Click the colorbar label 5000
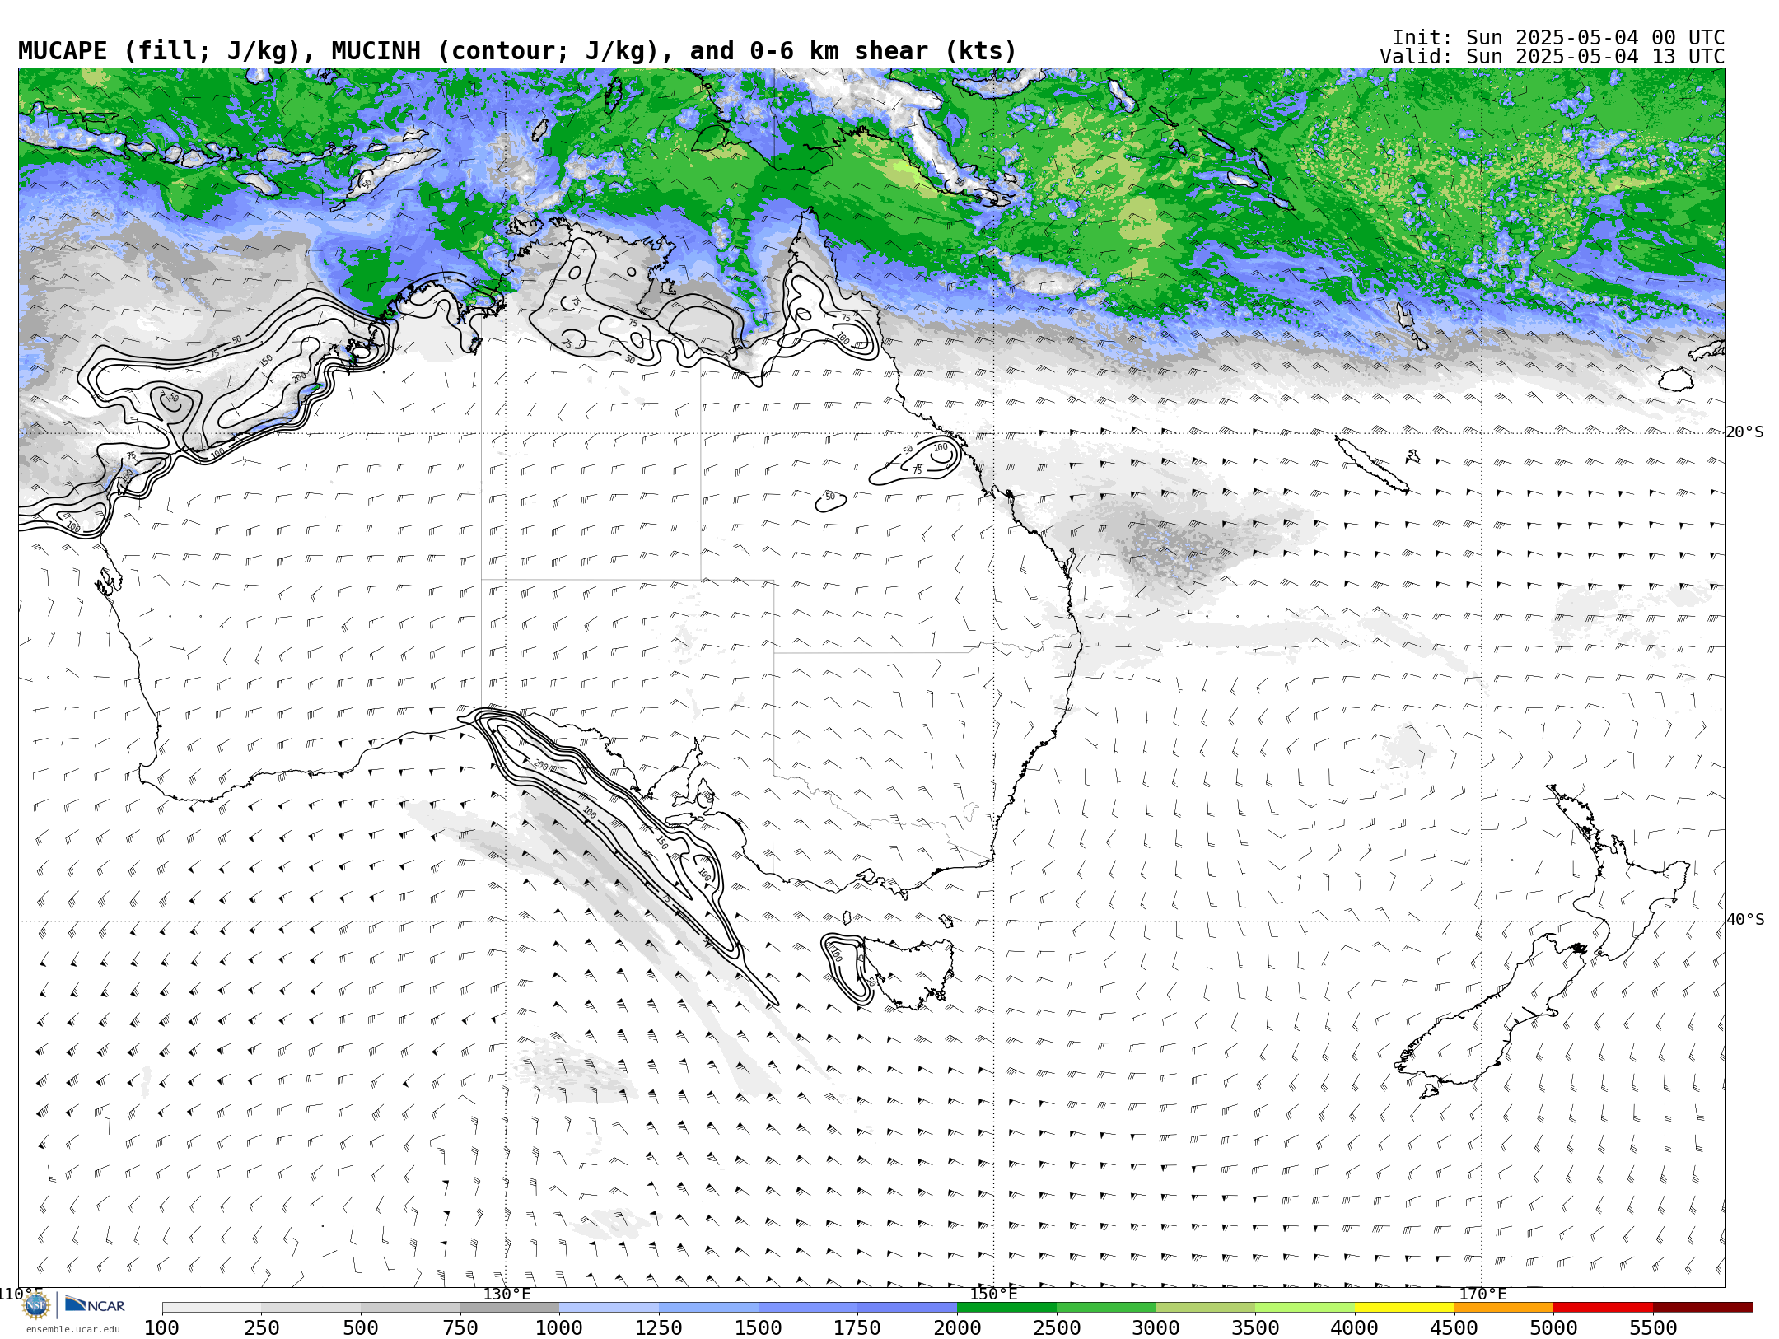Image resolution: width=1779 pixels, height=1339 pixels. pos(1553,1328)
